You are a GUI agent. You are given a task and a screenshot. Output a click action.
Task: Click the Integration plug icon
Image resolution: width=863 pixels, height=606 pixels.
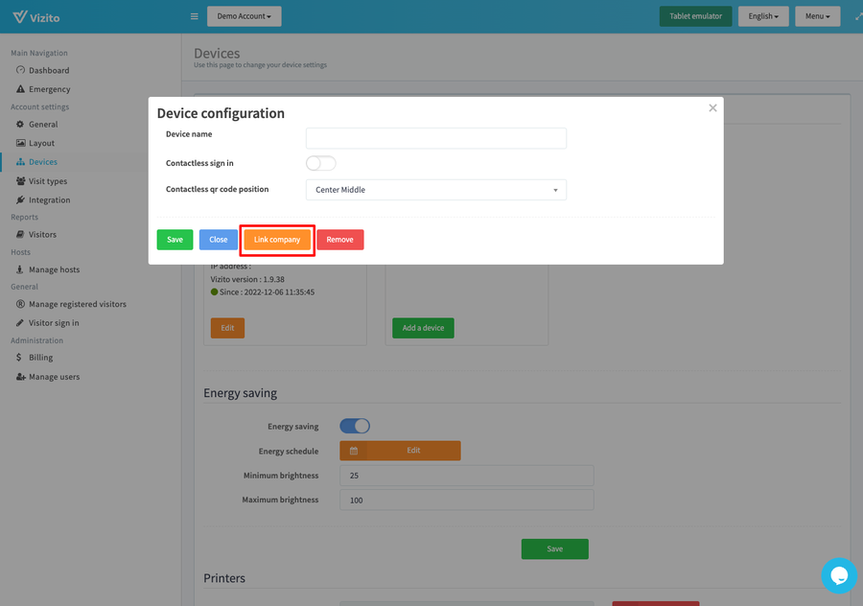pos(20,200)
